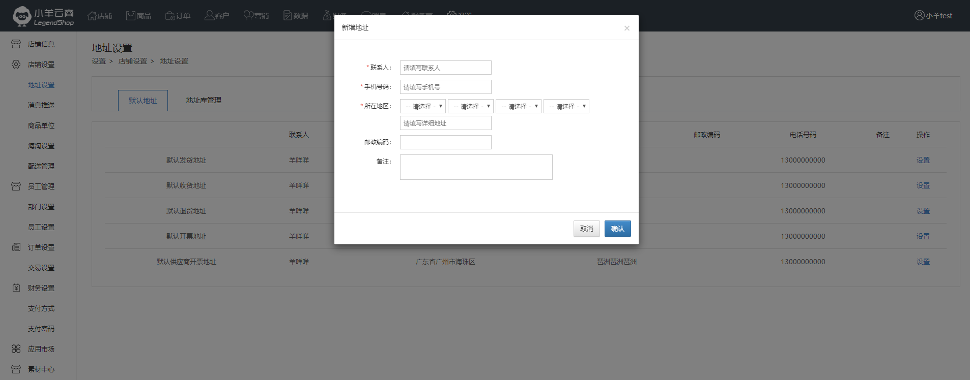Focus the 手机号码 input field
This screenshot has width=970, height=380.
[445, 87]
